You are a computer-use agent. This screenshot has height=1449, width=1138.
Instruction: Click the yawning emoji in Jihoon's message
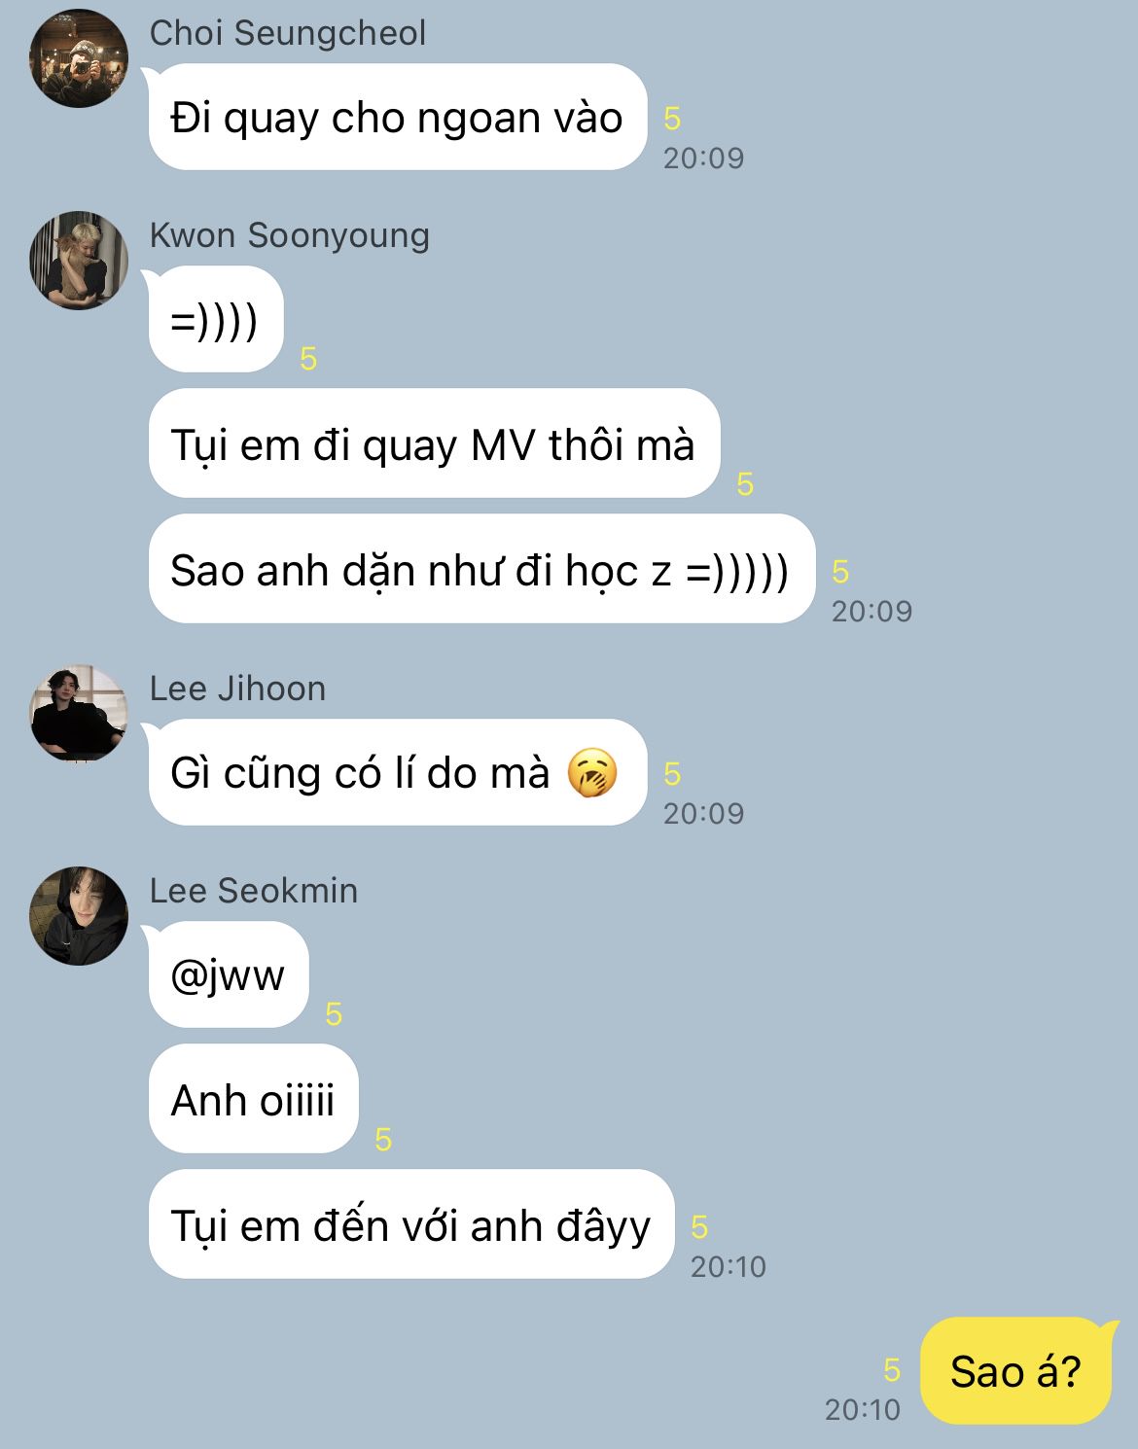point(592,774)
